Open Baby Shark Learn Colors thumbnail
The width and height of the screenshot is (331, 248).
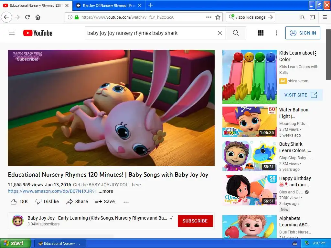click(250, 156)
